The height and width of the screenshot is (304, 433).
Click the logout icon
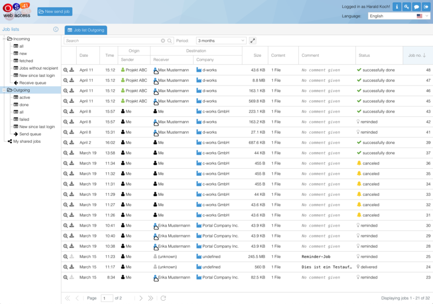pyautogui.click(x=426, y=7)
